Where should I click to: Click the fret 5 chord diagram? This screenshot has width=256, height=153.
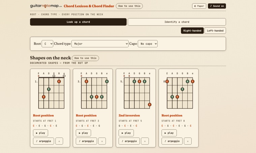coord(136,90)
